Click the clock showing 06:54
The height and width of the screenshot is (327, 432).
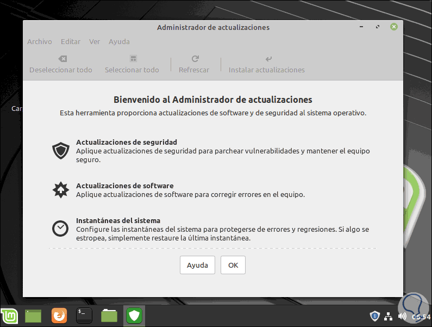421,317
